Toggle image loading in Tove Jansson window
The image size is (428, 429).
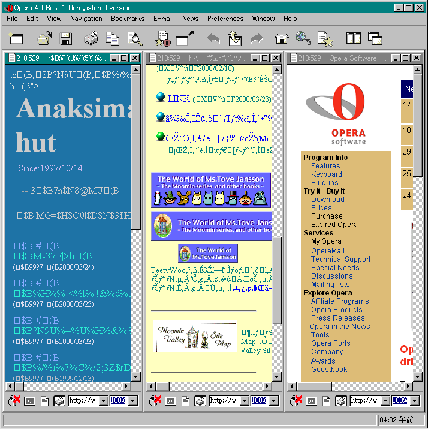[155, 401]
